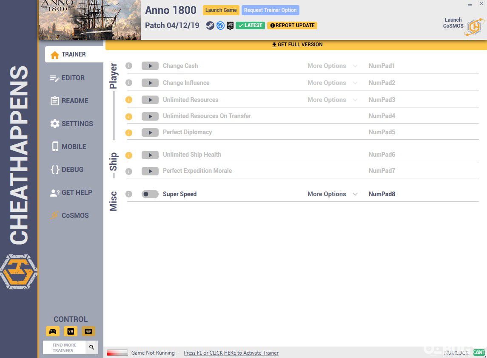
Task: Activate Unlimited Ship Health play button
Action: tap(150, 155)
